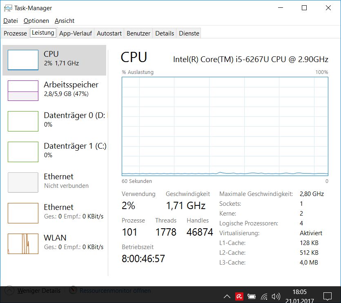Click the L2-Cache value 512 KB
The height and width of the screenshot is (303, 341).
pyautogui.click(x=309, y=253)
